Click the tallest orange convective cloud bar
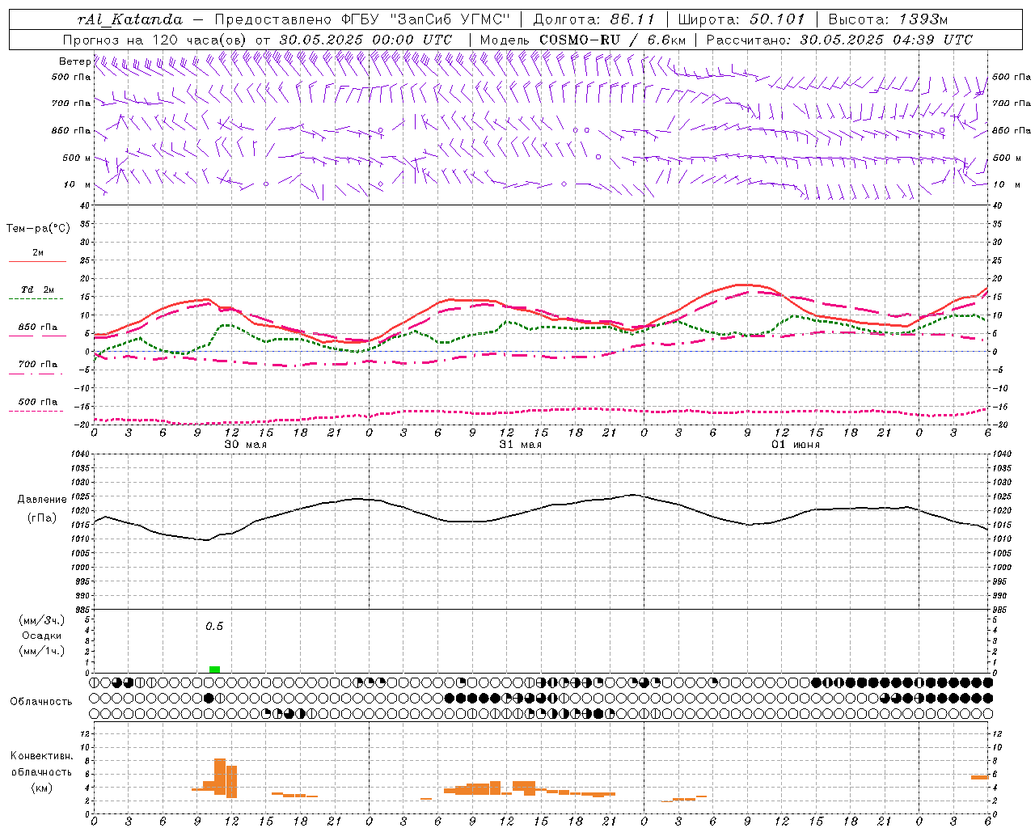The height and width of the screenshot is (828, 1035). (x=220, y=778)
